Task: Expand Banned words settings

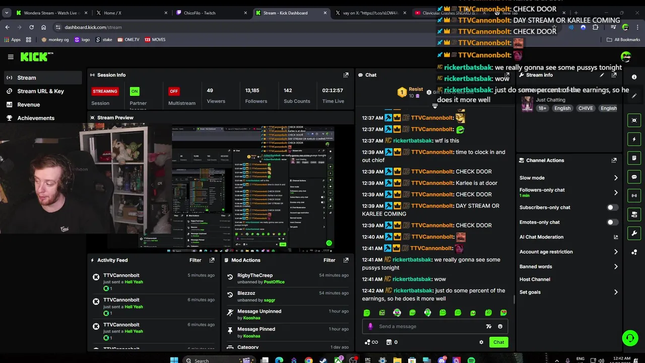Action: pos(615,267)
